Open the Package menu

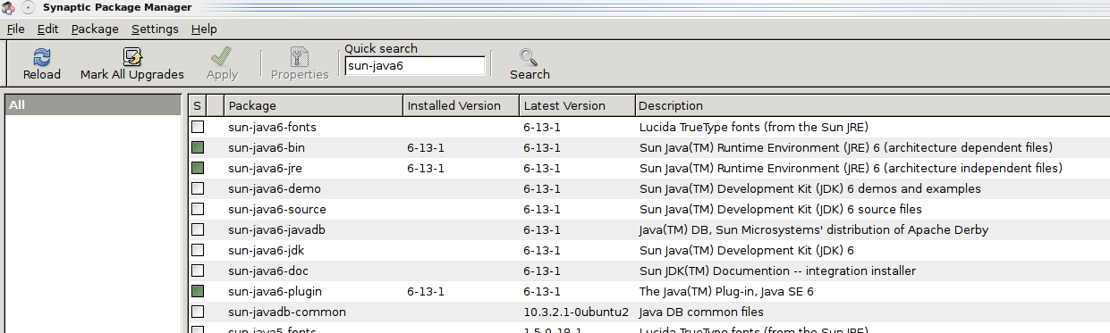[95, 29]
